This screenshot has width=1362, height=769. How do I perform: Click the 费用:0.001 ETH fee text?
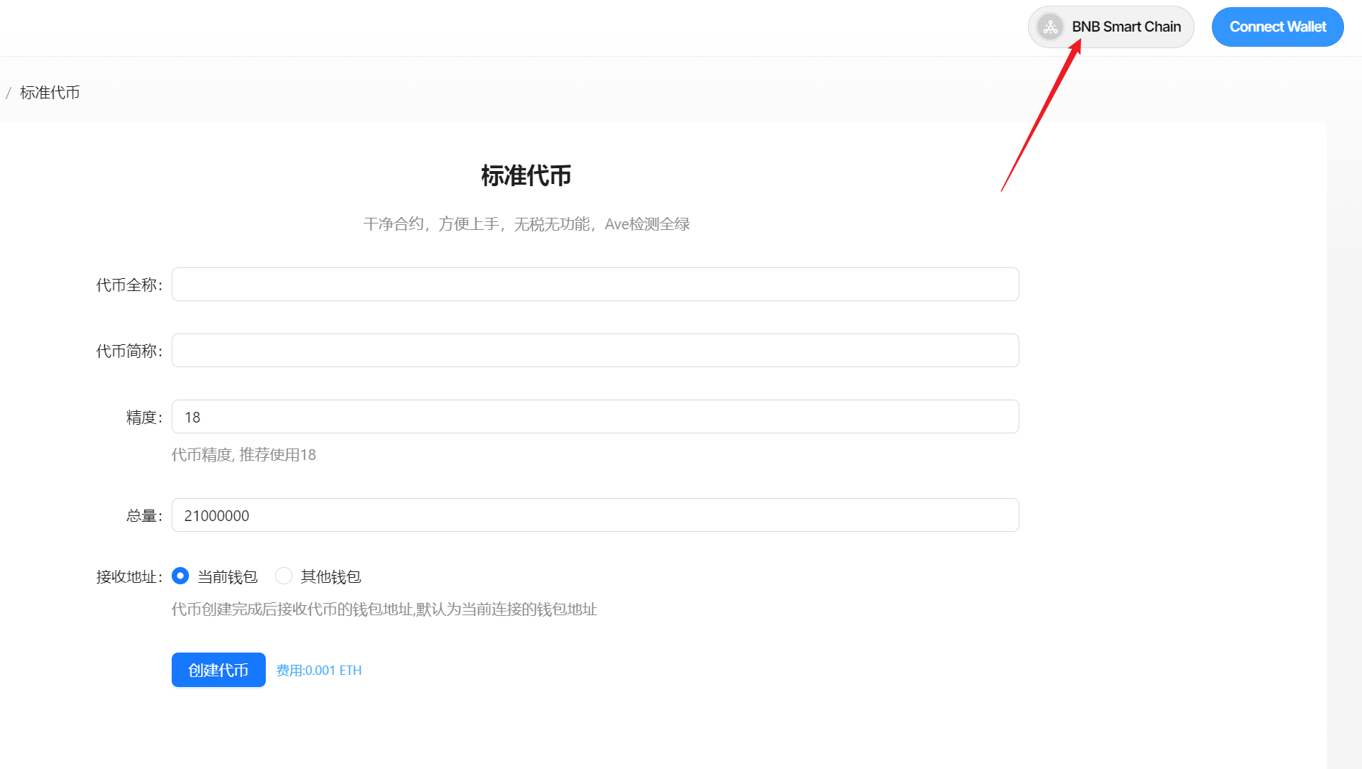pyautogui.click(x=319, y=671)
